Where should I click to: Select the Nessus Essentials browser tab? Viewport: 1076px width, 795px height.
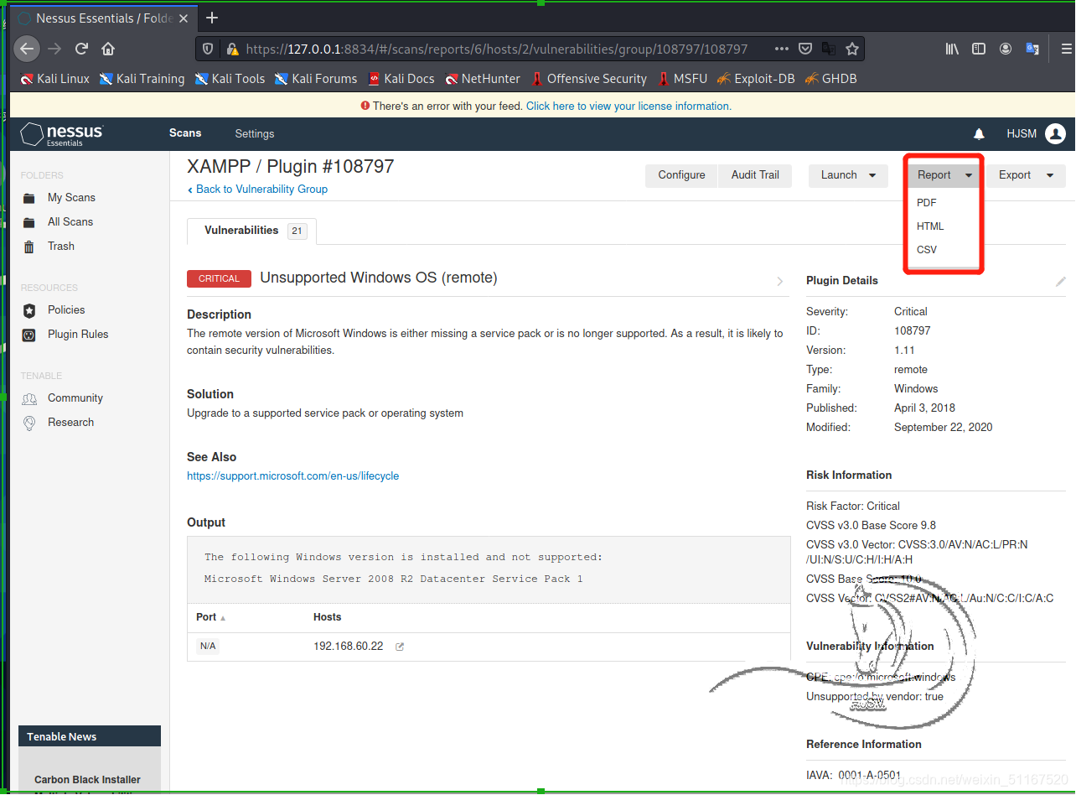(104, 18)
